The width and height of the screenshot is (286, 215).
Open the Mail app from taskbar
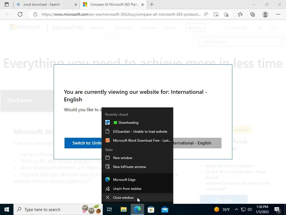[x=165, y=209]
